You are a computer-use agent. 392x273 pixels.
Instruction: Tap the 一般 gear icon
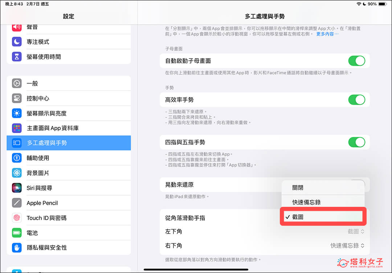[17, 83]
